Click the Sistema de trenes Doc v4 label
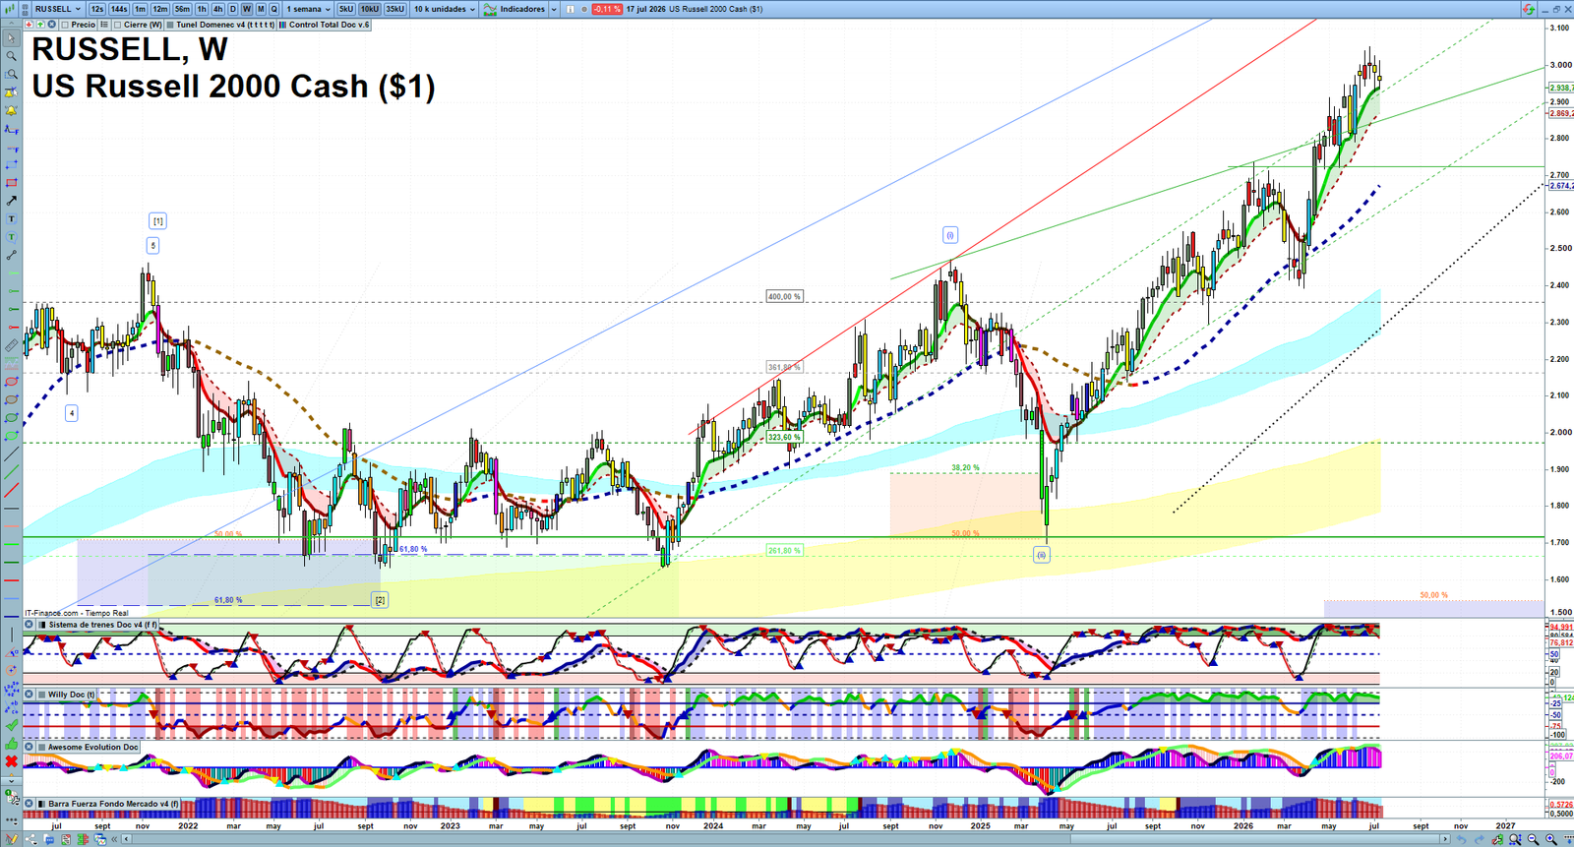This screenshot has width=1574, height=847. coord(102,625)
